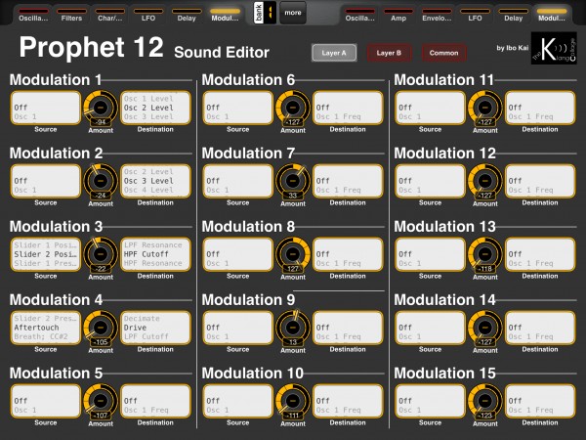Open Modulation 13 Source picker

[x=430, y=254]
